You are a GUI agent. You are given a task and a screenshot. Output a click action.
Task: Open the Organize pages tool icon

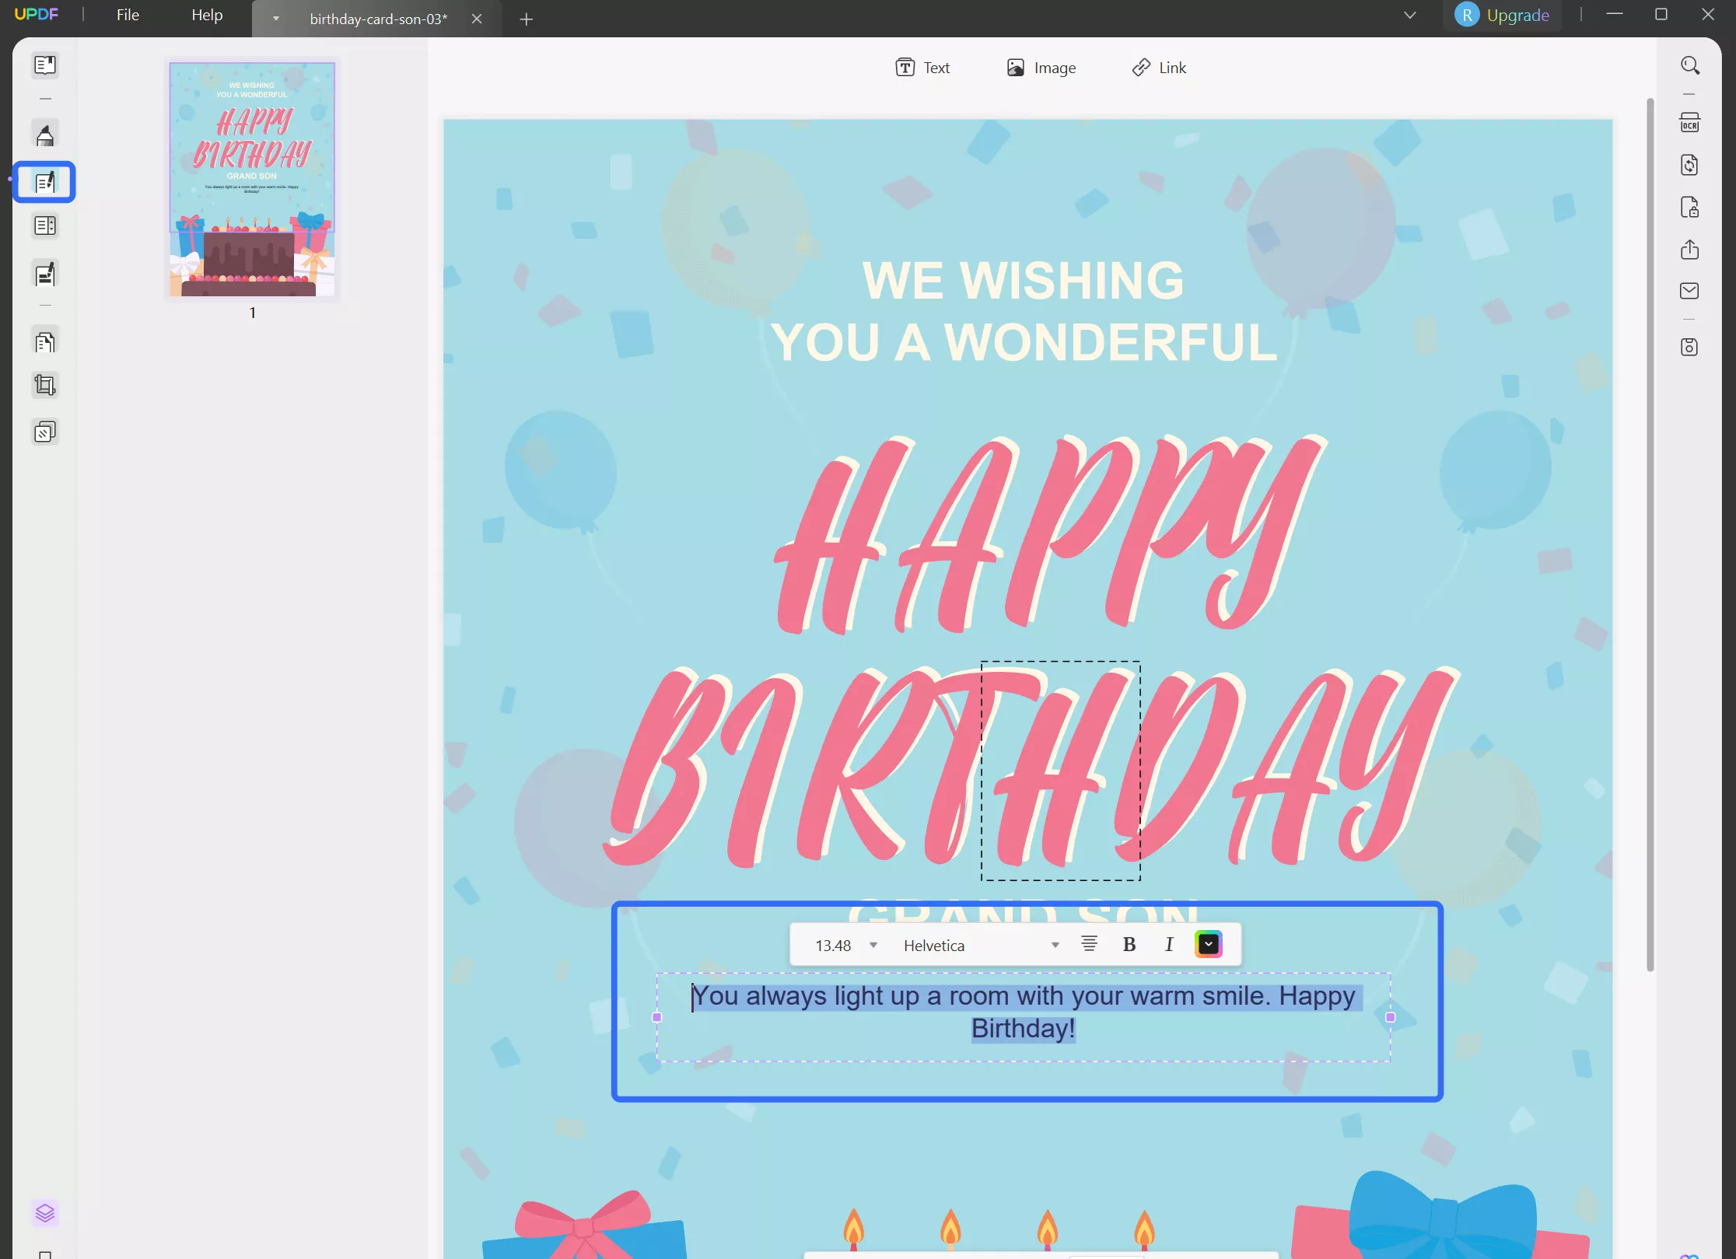(45, 226)
